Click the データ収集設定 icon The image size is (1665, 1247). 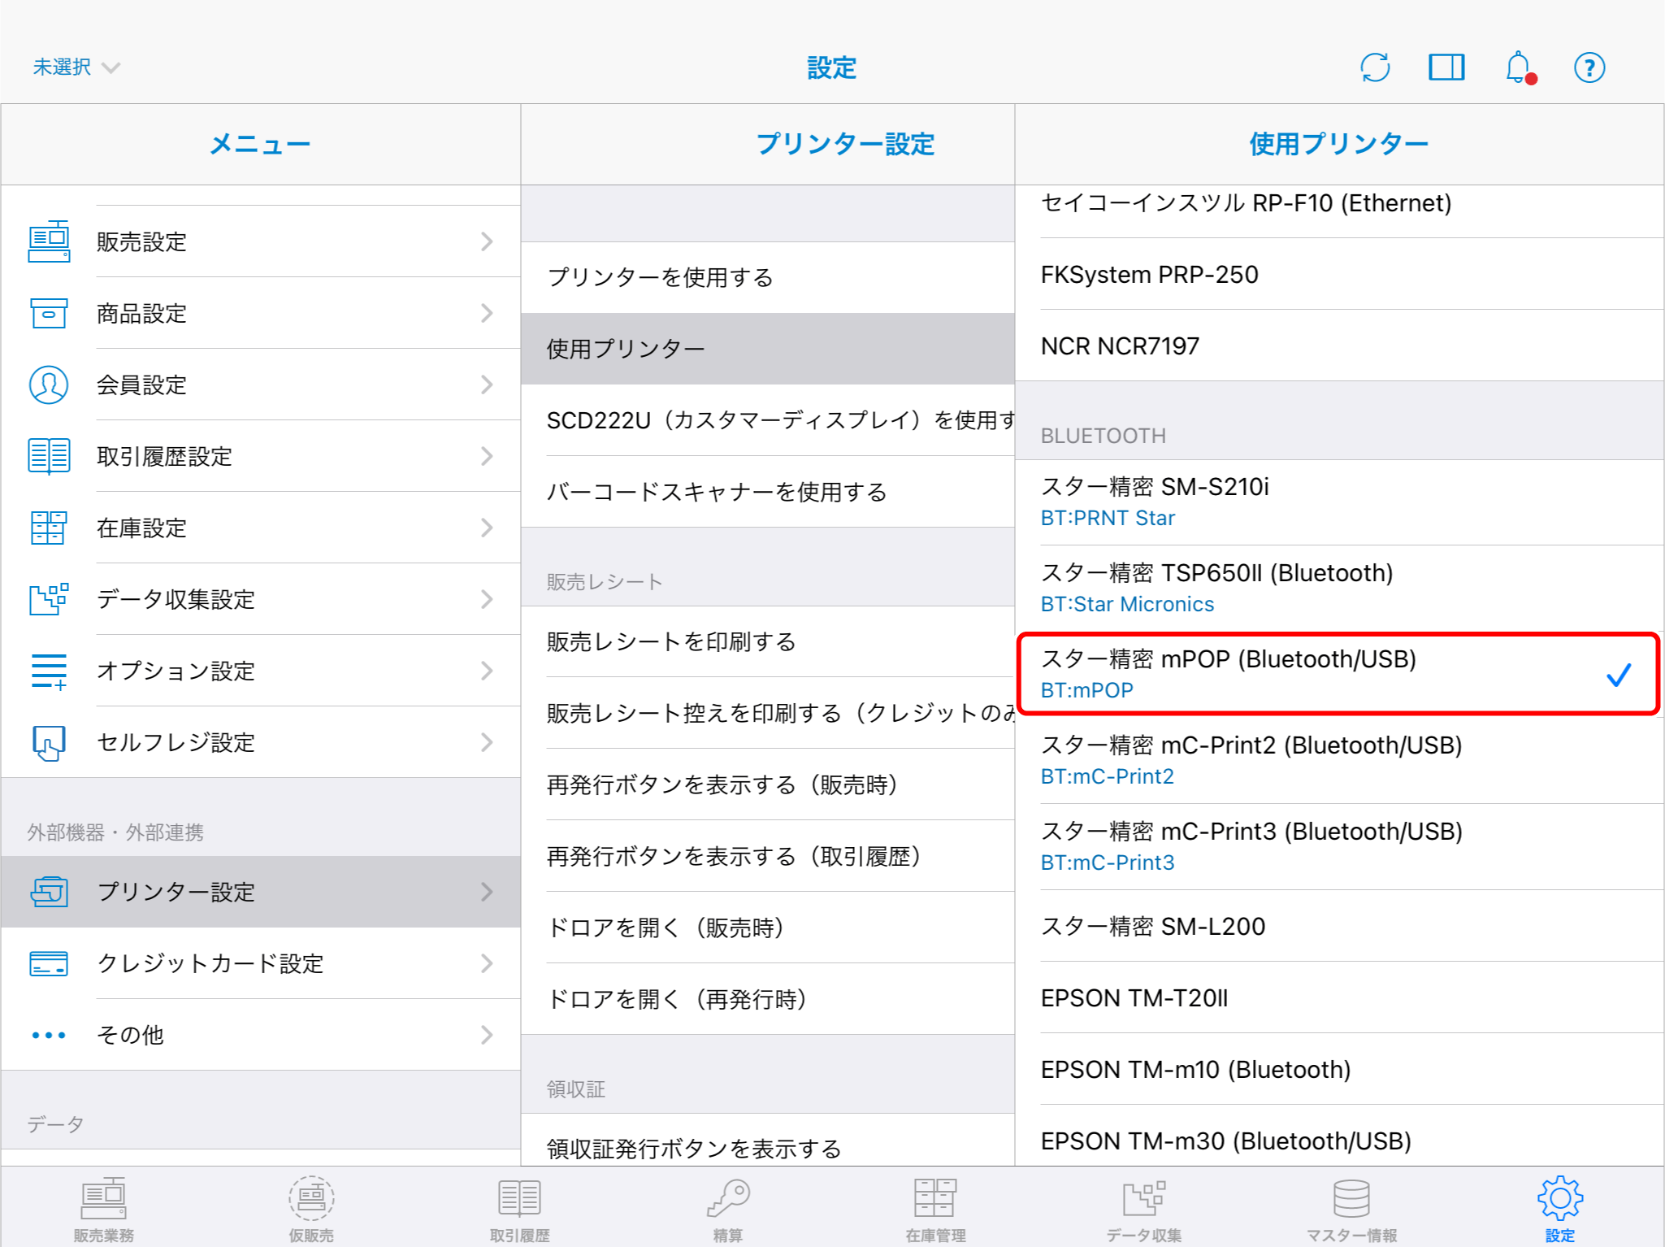tap(49, 599)
